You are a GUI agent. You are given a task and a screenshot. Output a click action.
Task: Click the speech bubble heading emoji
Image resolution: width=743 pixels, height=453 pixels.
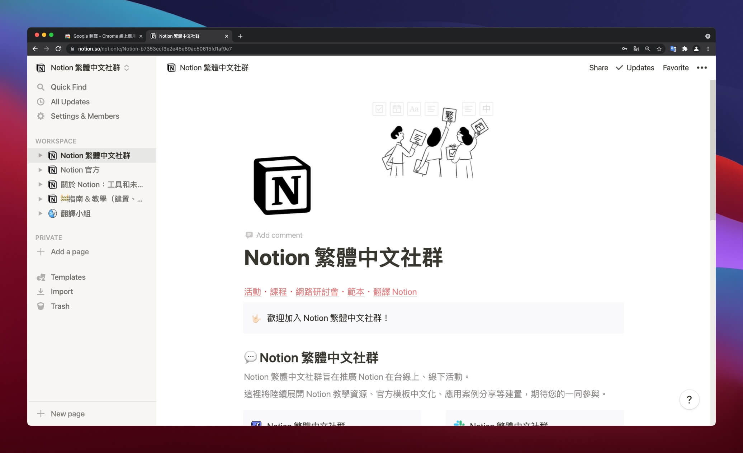(250, 357)
